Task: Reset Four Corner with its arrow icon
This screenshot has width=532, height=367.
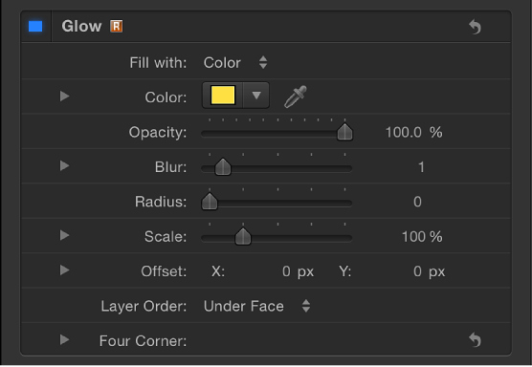Action: [x=475, y=340]
